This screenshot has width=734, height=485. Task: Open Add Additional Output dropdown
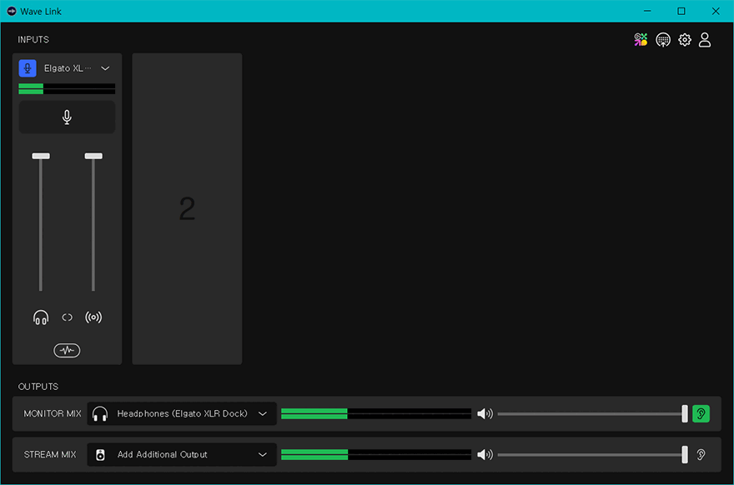coord(182,455)
